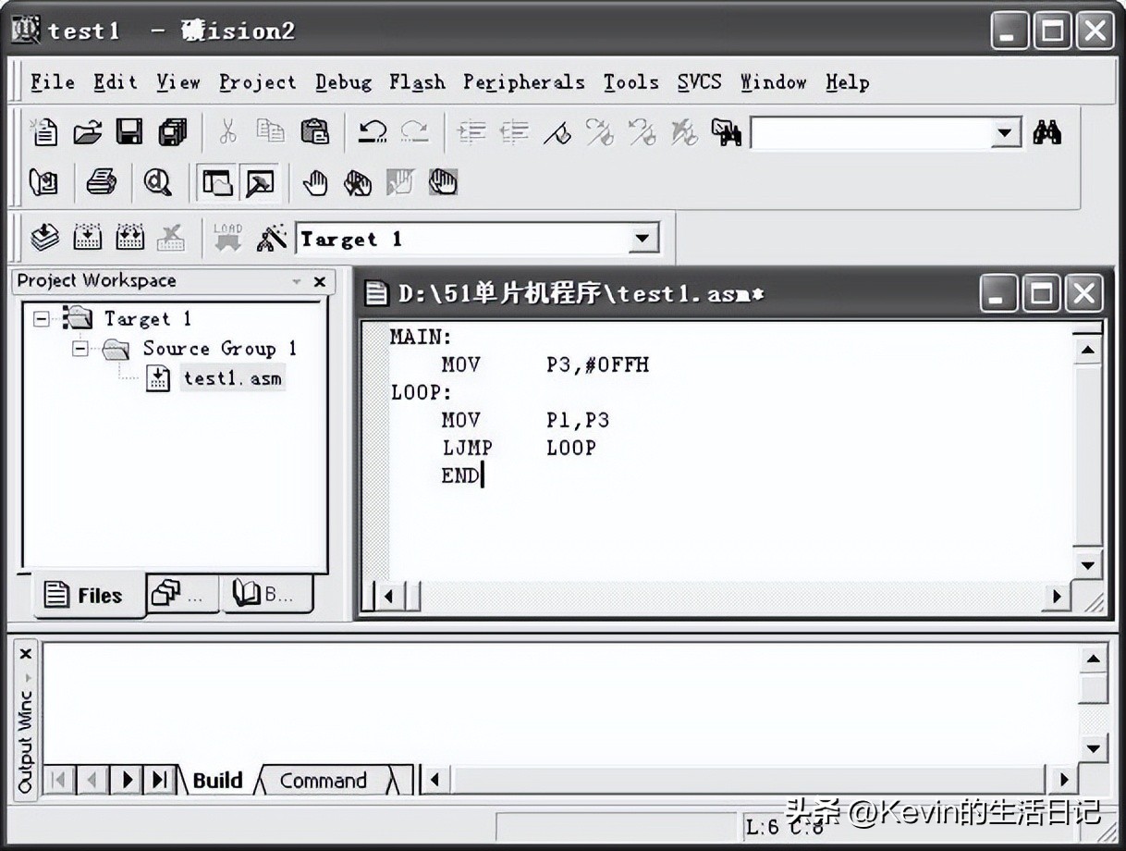Click the editor horizontal scrollbar right arrow
Screen dimensions: 1126x851
(1057, 596)
